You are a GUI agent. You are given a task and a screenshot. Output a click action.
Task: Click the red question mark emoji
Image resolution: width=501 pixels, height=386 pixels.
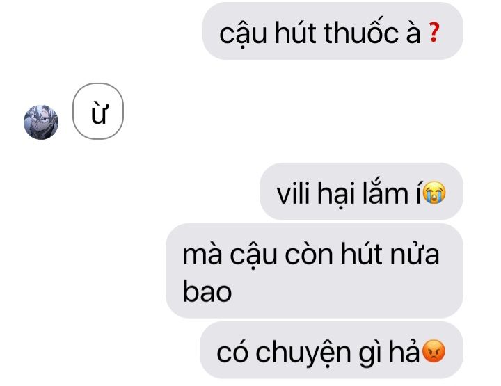434,32
